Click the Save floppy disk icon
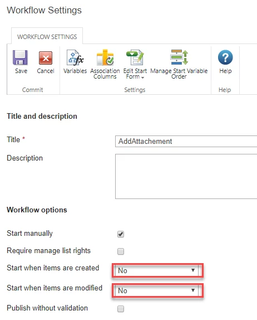Viewport: 257px width, 320px height. point(20,57)
